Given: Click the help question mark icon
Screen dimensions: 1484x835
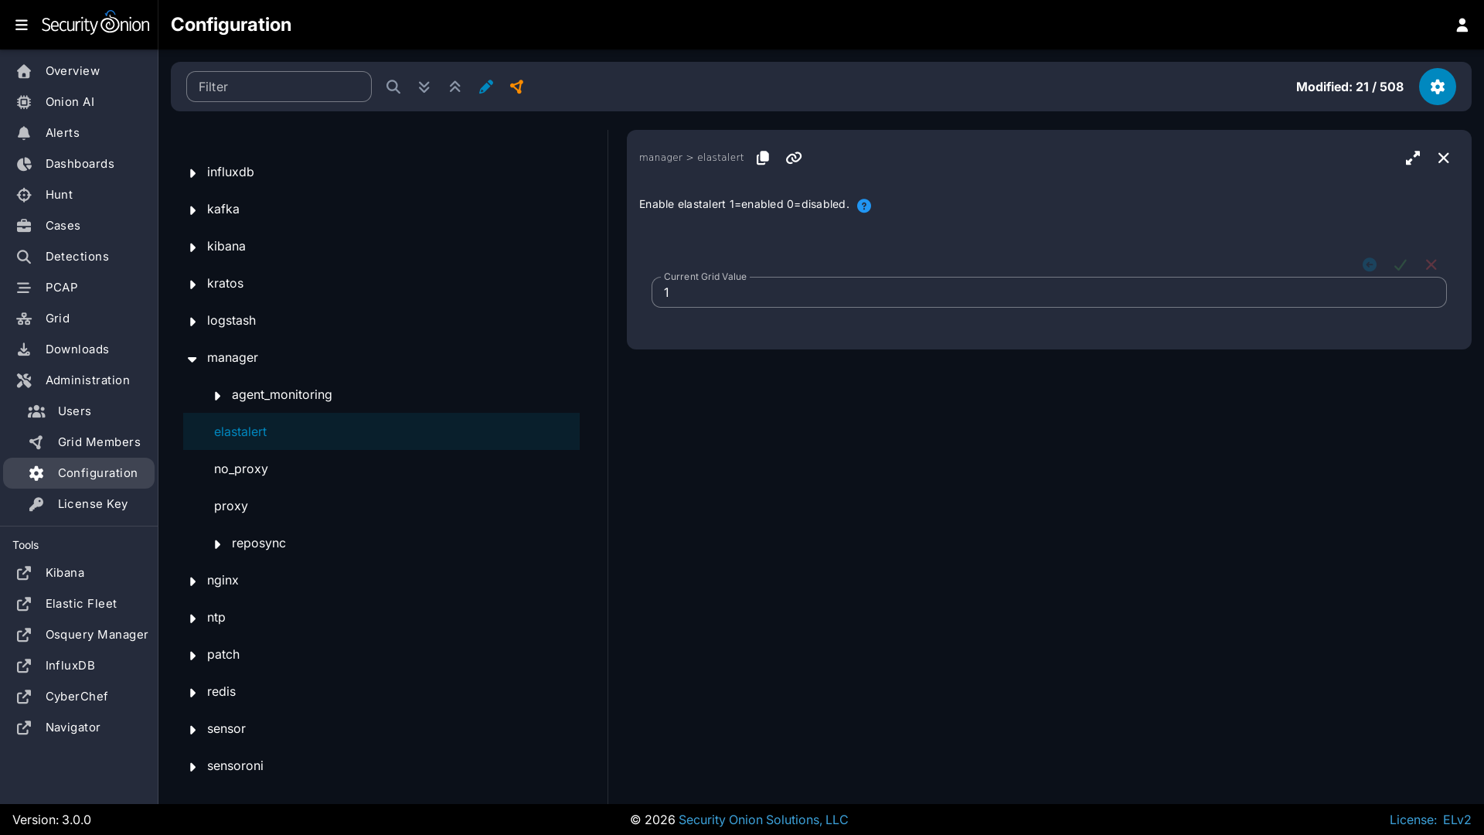Looking at the screenshot, I should click(x=864, y=206).
